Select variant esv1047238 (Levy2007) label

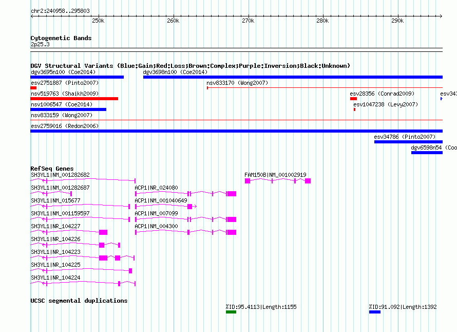click(386, 104)
